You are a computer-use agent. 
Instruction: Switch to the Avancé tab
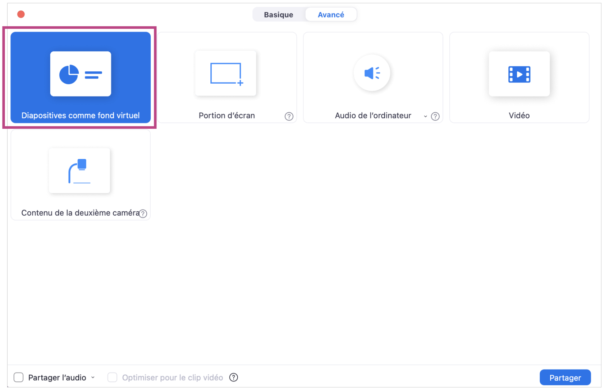point(331,15)
